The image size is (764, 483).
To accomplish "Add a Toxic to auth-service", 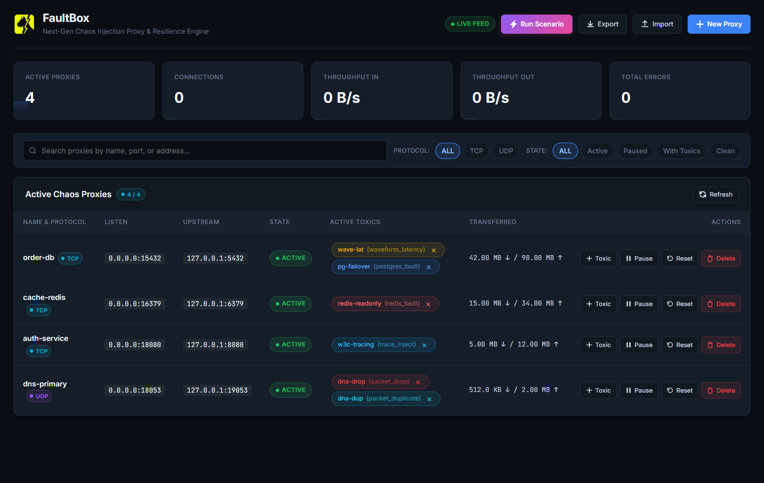I will (x=598, y=345).
